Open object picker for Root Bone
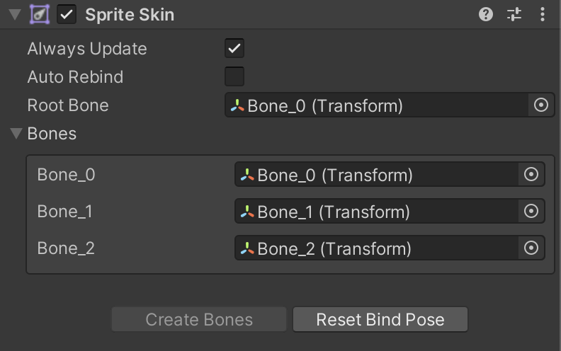This screenshot has width=561, height=351. click(x=541, y=105)
